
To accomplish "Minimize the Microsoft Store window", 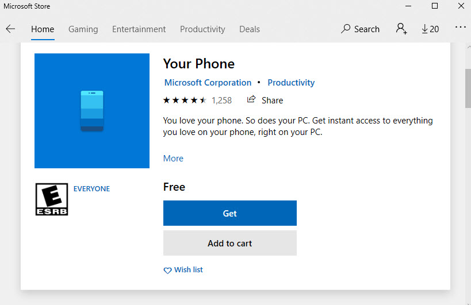I will point(408,6).
